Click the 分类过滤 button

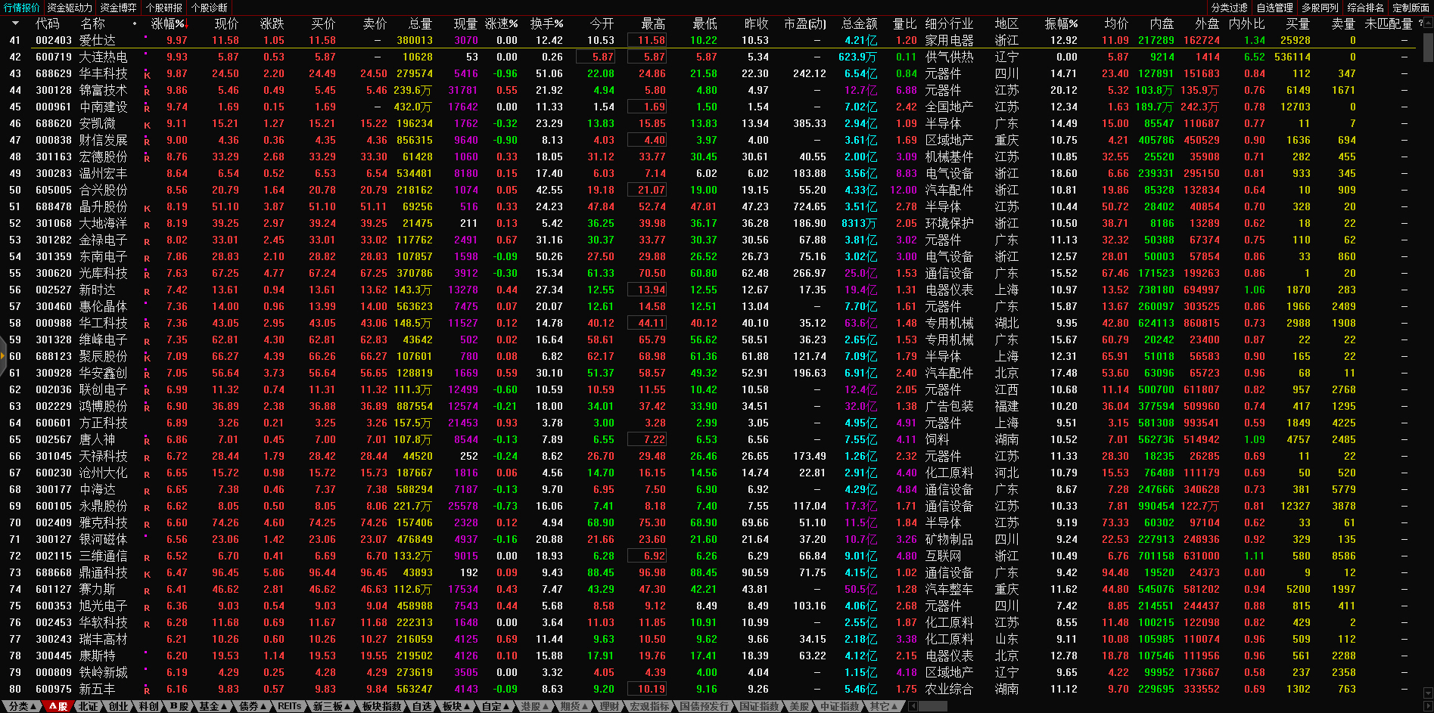click(x=1229, y=8)
